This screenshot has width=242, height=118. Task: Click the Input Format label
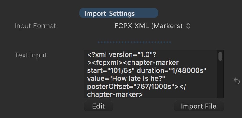35,26
